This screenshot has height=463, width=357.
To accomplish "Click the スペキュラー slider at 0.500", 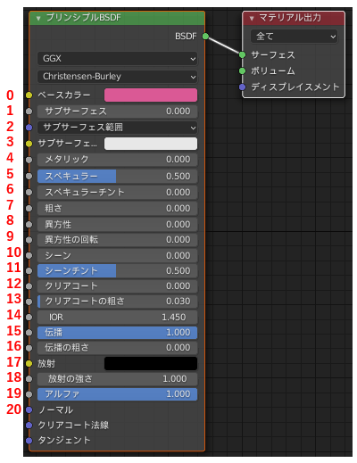I will pos(117,176).
